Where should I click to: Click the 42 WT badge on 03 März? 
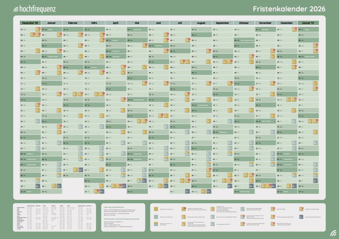(x=102, y=40)
